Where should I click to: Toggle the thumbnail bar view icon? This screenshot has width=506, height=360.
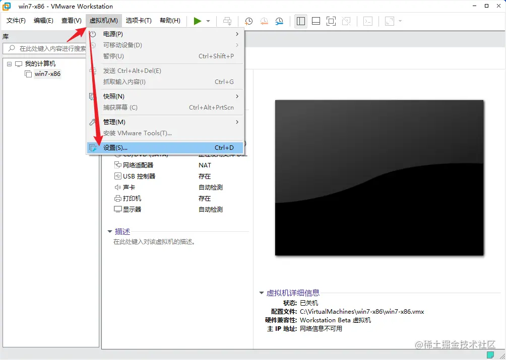pyautogui.click(x=316, y=21)
